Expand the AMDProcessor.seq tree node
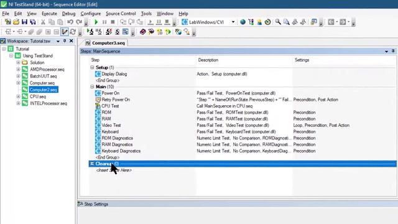Viewport: 398px width, 224px height. (18, 69)
